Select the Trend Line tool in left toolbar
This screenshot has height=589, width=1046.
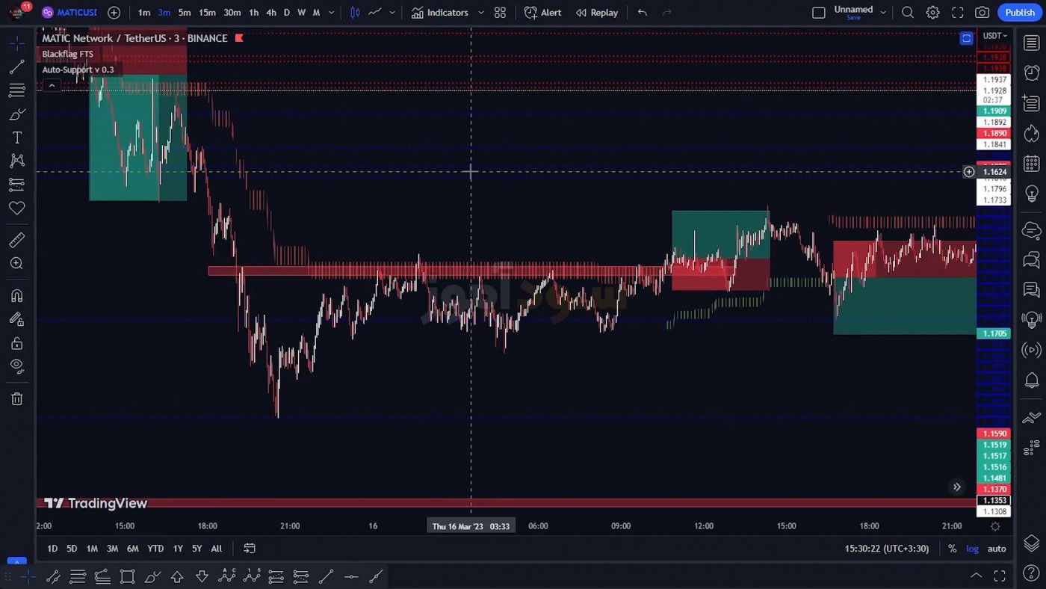[16, 67]
